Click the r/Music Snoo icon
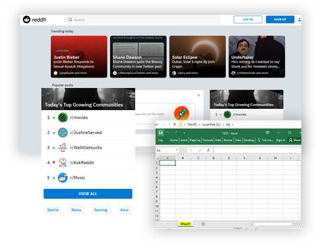 pos(62,178)
